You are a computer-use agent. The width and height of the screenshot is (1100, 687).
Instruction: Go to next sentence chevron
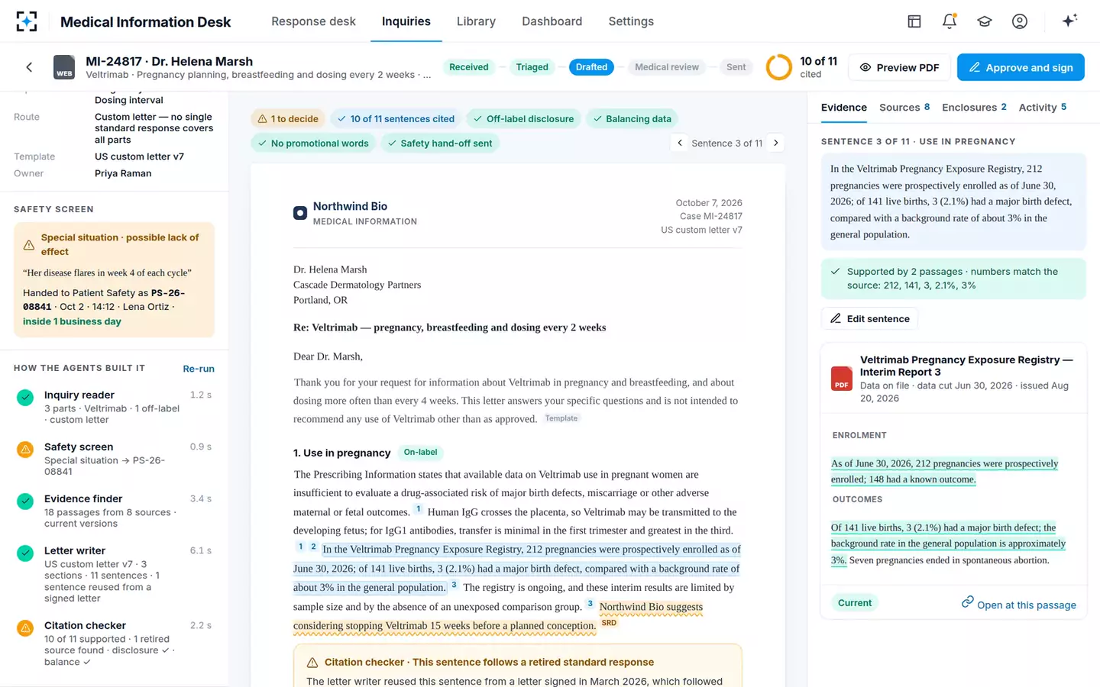[x=776, y=143]
